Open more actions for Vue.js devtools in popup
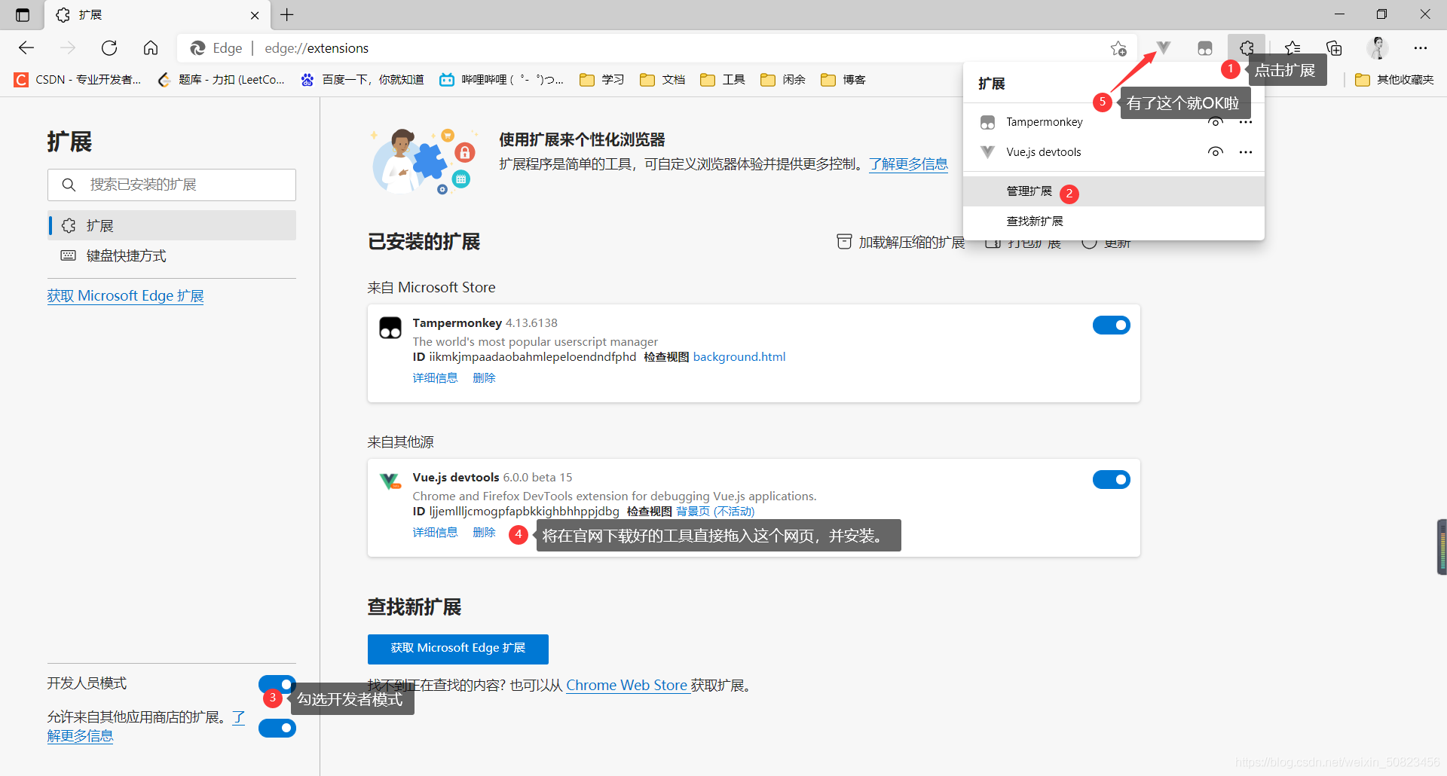Screen dimensions: 1447x776 pyautogui.click(x=1245, y=152)
